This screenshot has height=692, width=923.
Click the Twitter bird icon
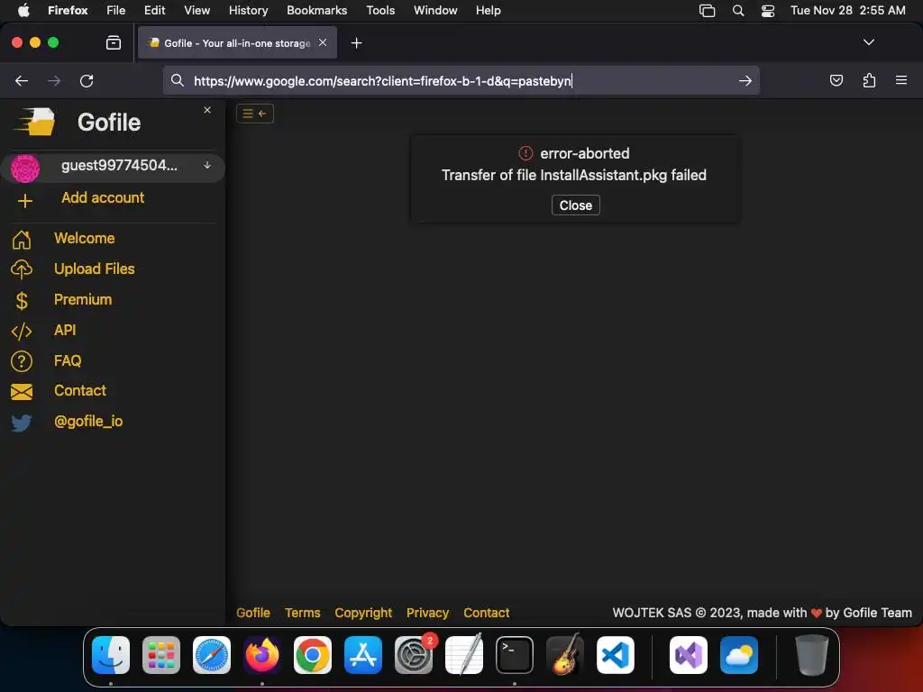click(x=22, y=423)
